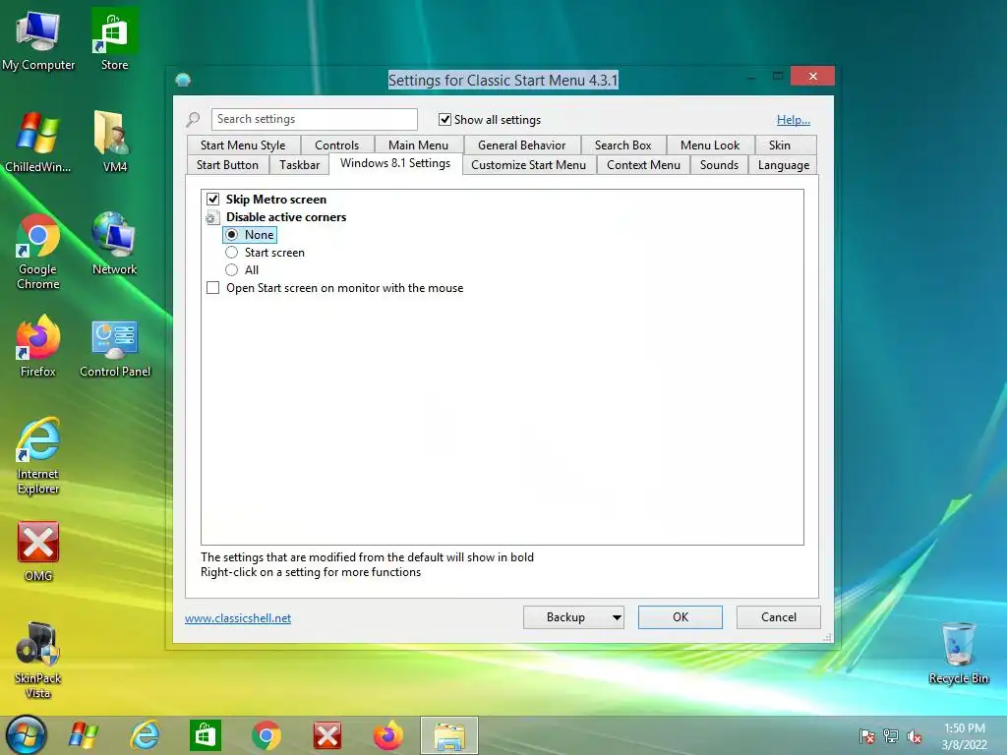Open the Start orb on taskbar
This screenshot has width=1007, height=755.
coord(27,735)
